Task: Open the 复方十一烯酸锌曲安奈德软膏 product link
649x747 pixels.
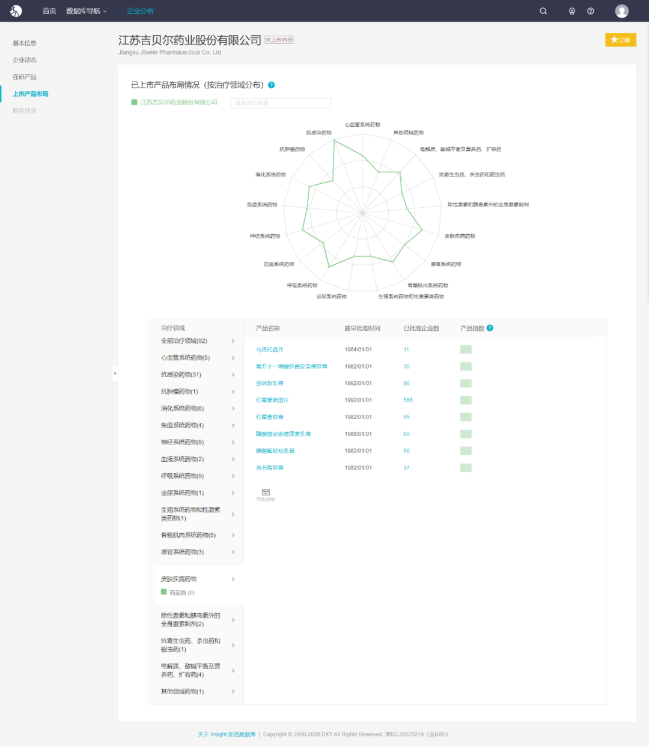Action: (291, 366)
